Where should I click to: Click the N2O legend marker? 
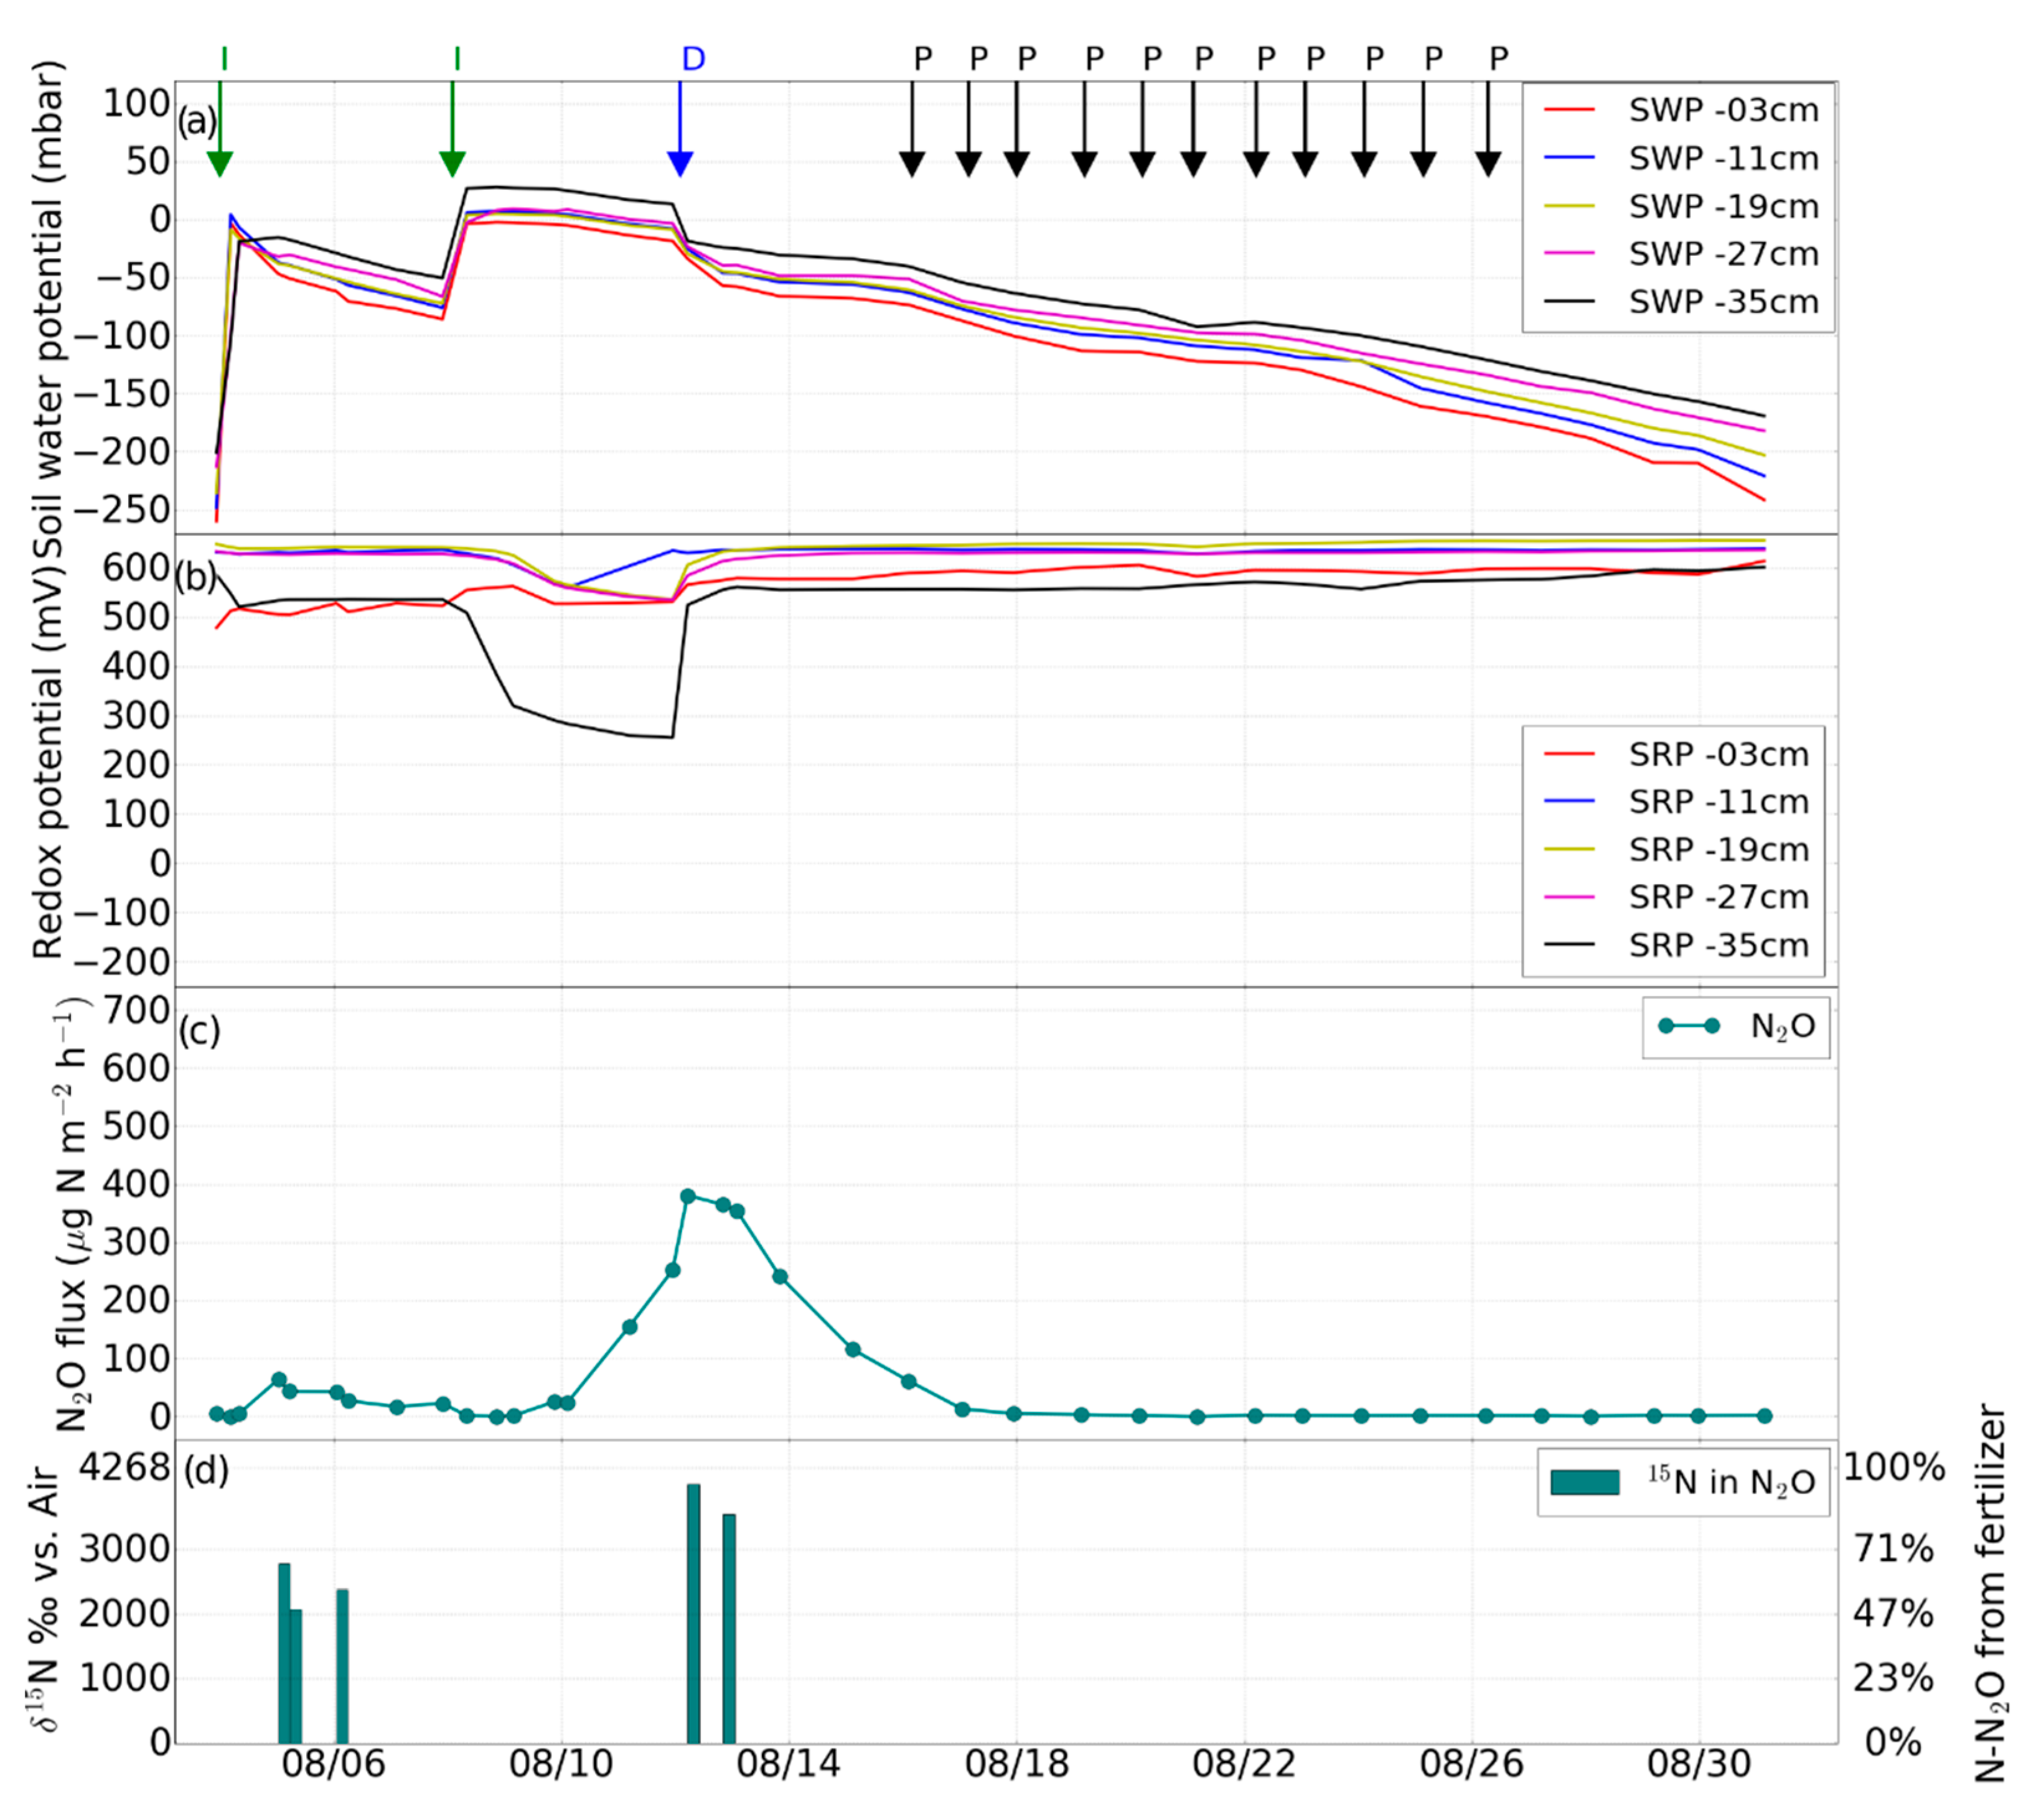[x=1689, y=1026]
